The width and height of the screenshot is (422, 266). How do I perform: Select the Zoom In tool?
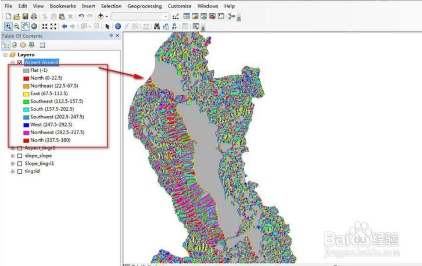click(x=8, y=26)
